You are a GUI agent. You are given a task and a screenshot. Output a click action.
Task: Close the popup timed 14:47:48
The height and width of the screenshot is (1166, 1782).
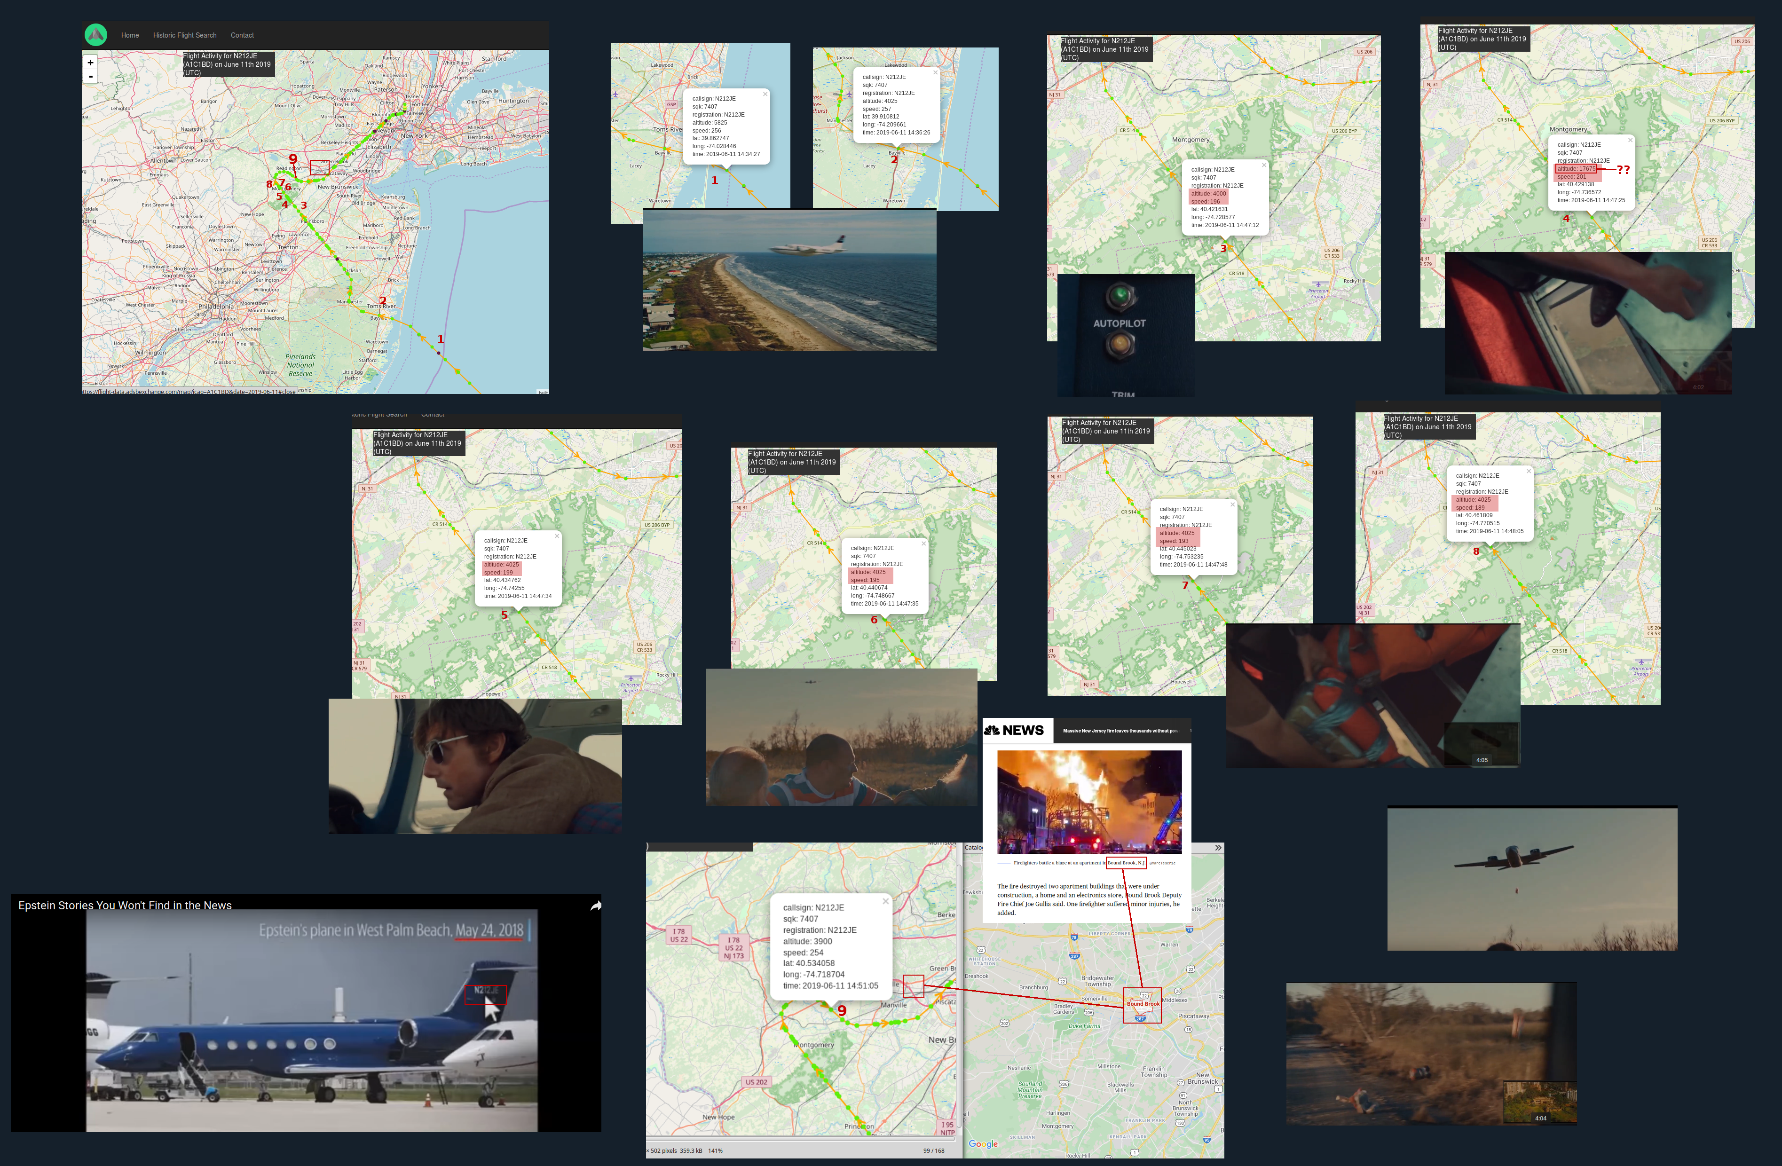(1232, 504)
